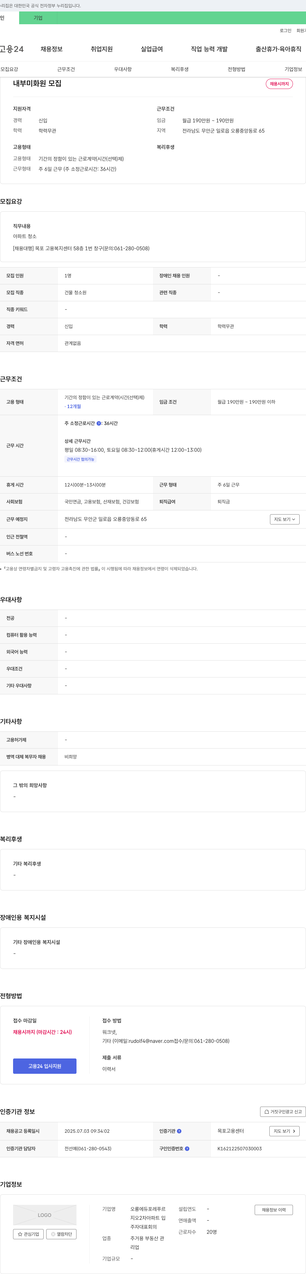Add company via the 관심기업 star button
Image resolution: width=306 pixels, height=1274 pixels.
pyautogui.click(x=28, y=1234)
